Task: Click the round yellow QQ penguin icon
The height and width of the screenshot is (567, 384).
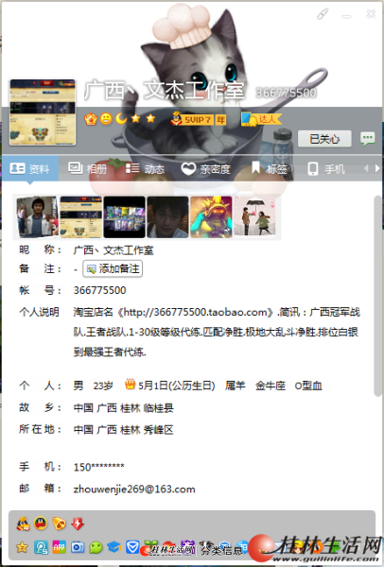Action: 41,524
